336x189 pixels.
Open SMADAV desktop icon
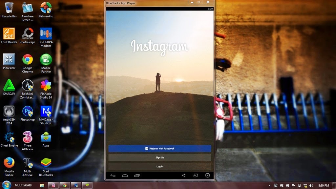click(9, 87)
